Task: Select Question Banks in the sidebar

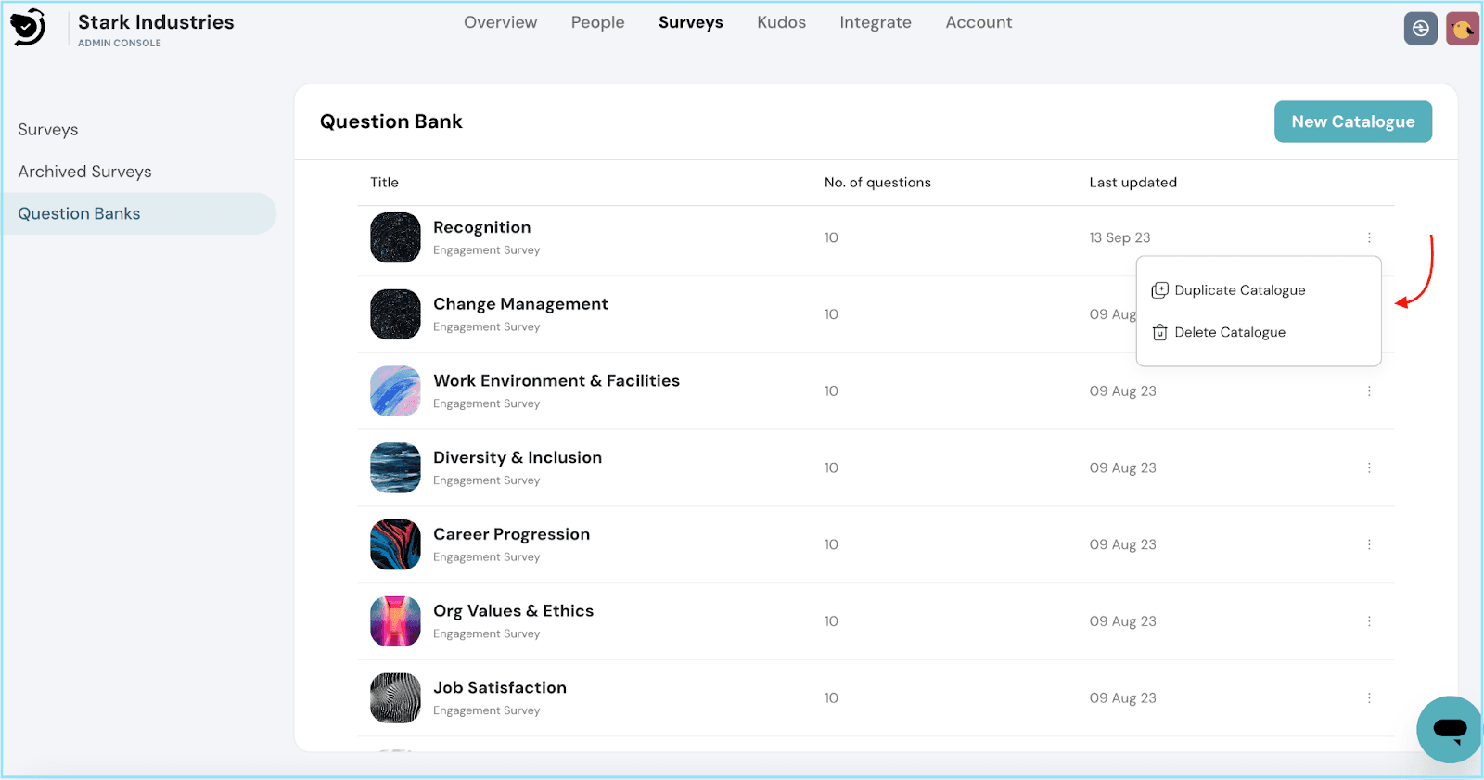Action: click(x=79, y=213)
